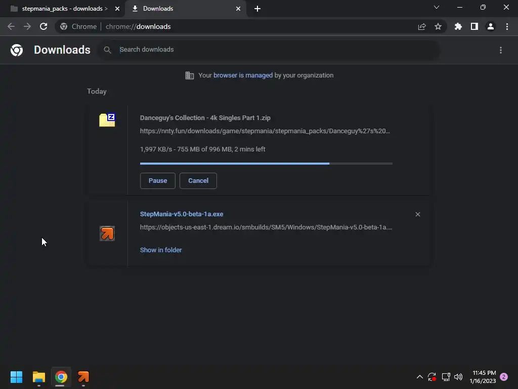Pause the Danceguy's Collection download

(x=158, y=181)
